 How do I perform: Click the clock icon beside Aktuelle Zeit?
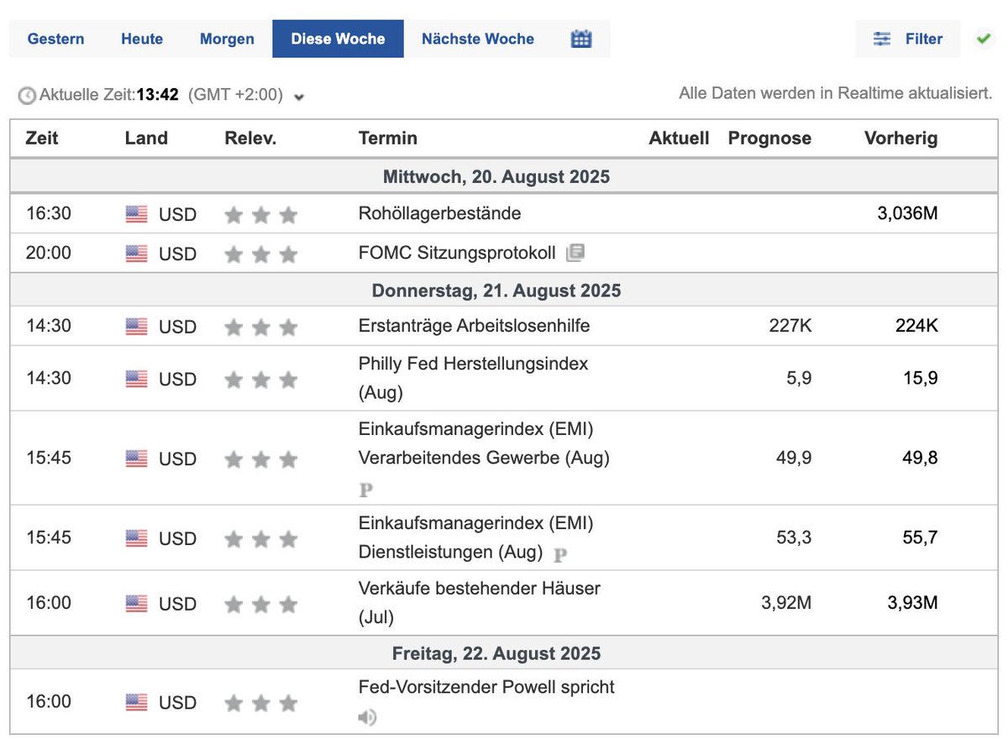tap(27, 95)
